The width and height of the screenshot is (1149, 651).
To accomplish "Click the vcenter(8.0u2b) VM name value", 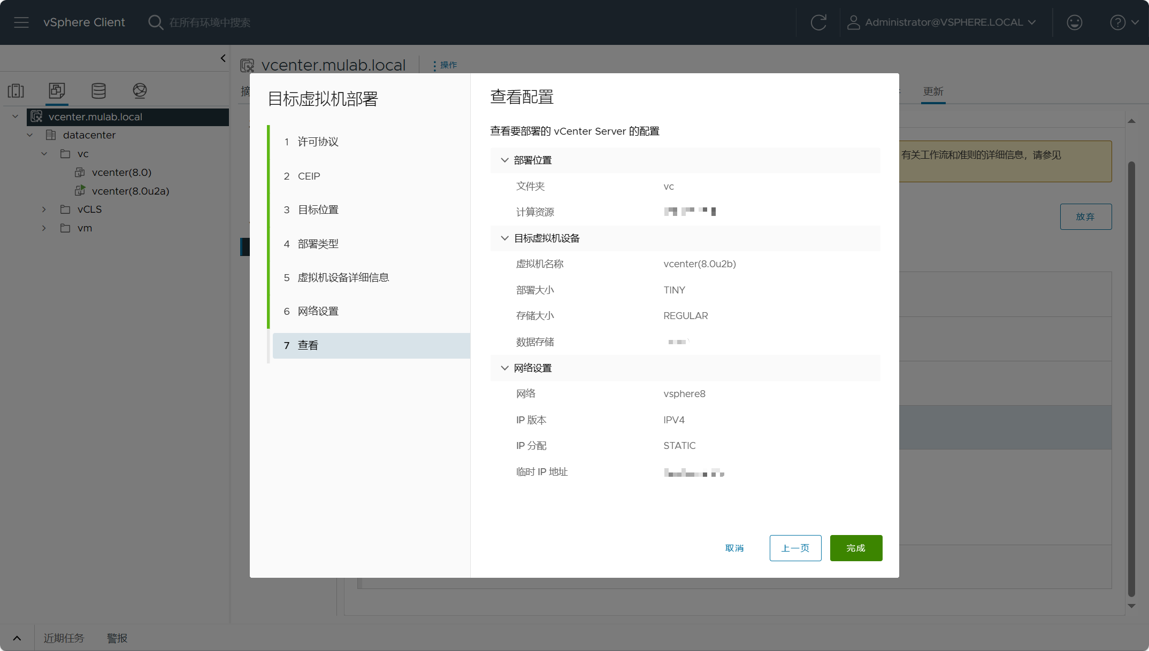I will (x=700, y=264).
